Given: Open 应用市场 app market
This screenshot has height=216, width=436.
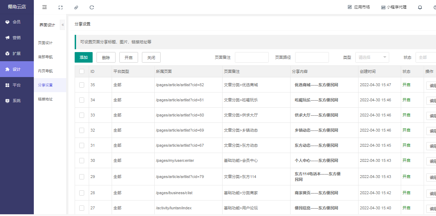Looking at the screenshot, I should click(x=359, y=7).
